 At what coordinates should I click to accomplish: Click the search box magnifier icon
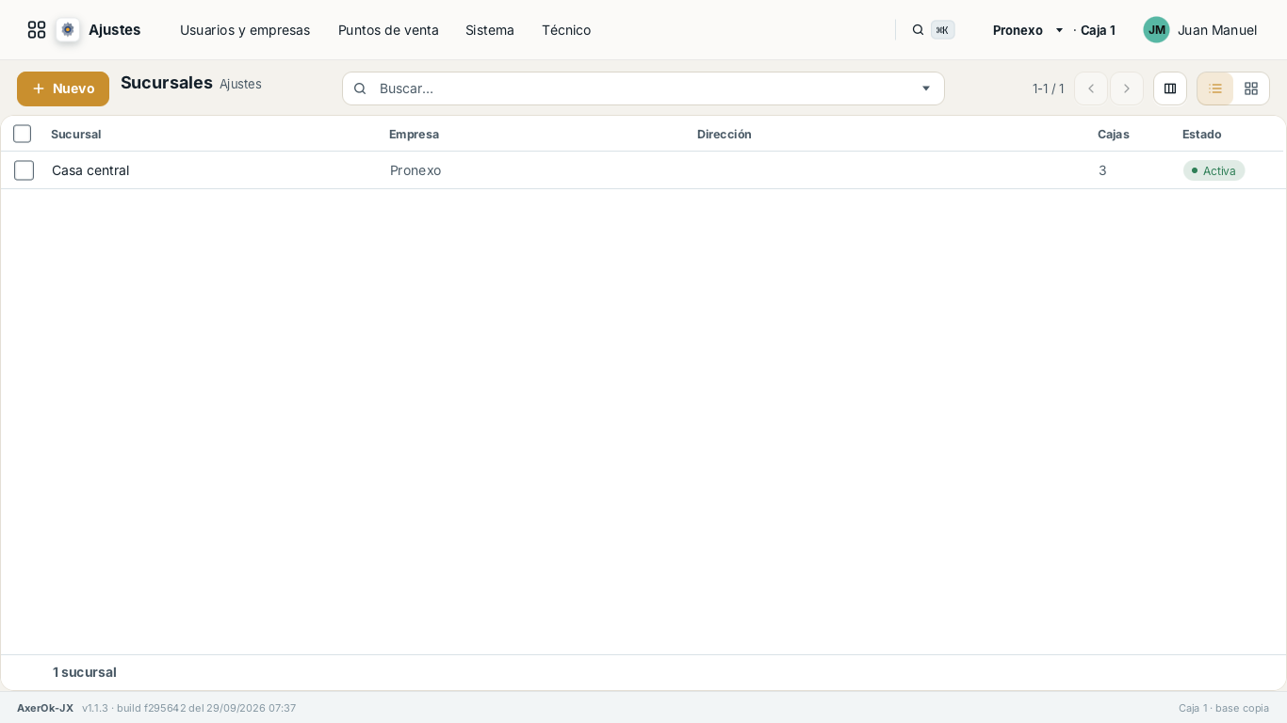(x=360, y=88)
